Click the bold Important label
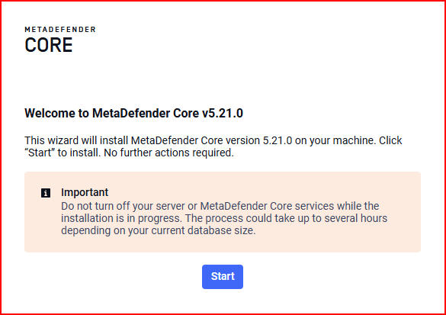This screenshot has width=446, height=315. click(x=85, y=192)
